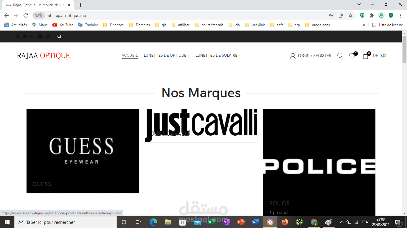Click the share page icon
Viewport: 407px width, 228px height.
pos(341,15)
